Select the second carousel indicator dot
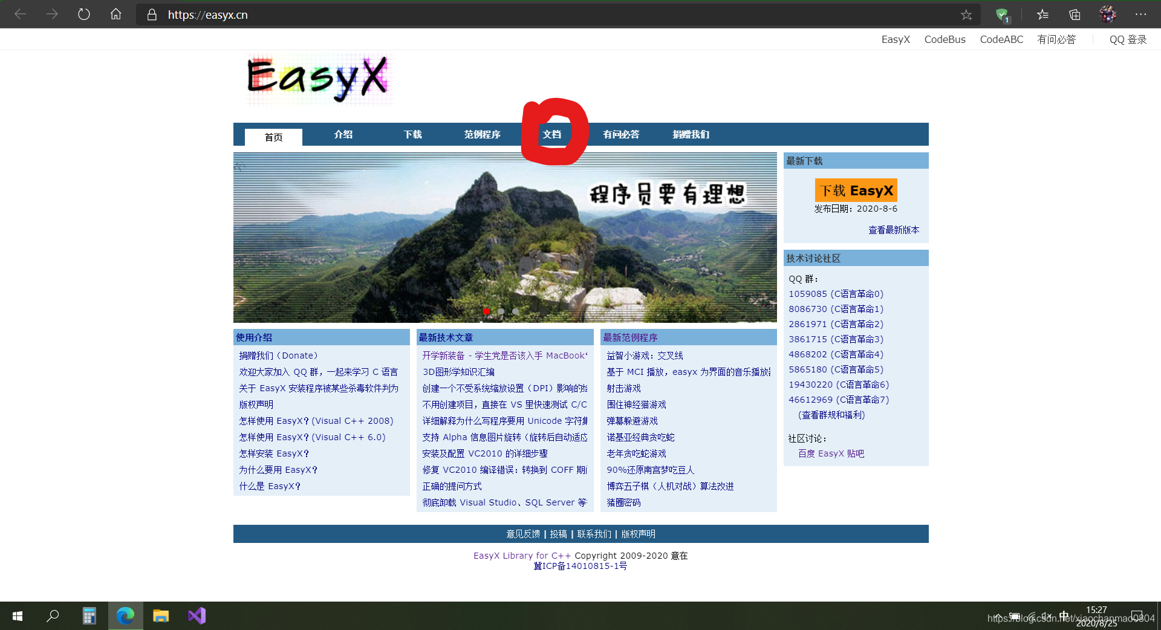Viewport: 1161px width, 630px height. 501,311
